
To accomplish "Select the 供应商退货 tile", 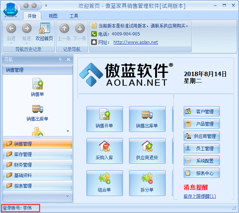I will 147,150.
